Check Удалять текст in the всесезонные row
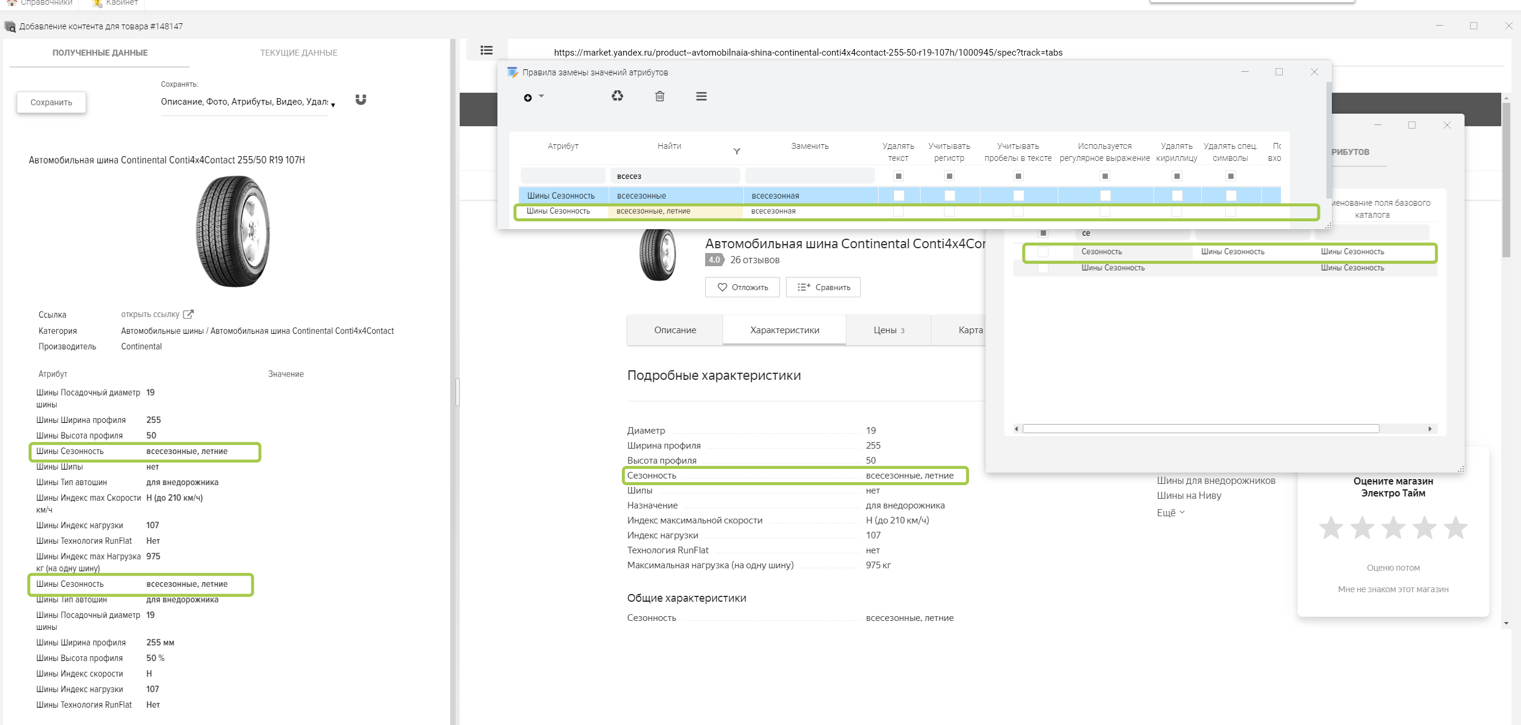1521x725 pixels. pyautogui.click(x=898, y=196)
